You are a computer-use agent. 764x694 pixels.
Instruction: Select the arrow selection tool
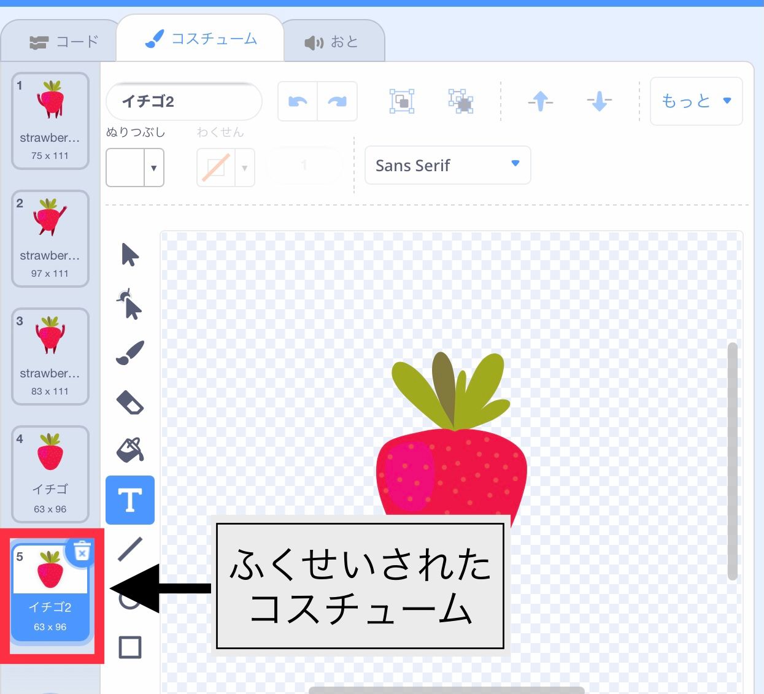[x=129, y=256]
